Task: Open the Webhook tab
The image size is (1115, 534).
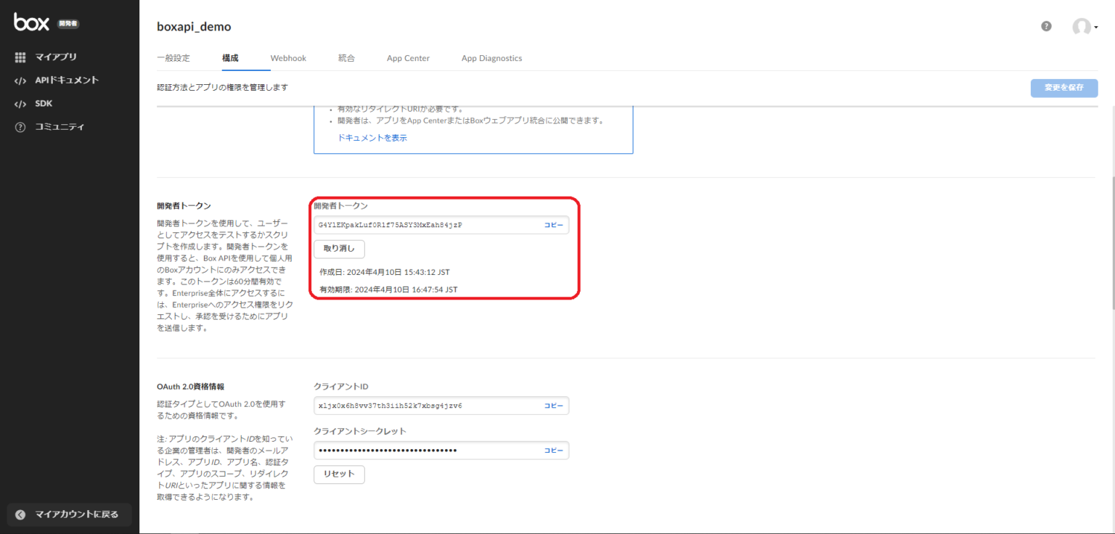Action: click(x=288, y=57)
